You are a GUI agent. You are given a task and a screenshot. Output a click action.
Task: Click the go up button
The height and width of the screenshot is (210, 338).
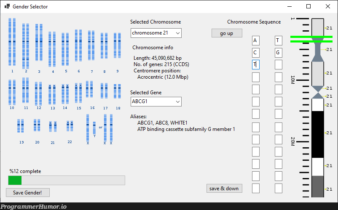pos(227,33)
